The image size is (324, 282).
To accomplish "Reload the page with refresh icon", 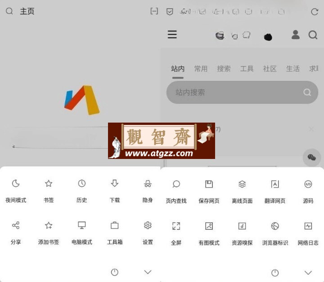I will (x=315, y=12).
